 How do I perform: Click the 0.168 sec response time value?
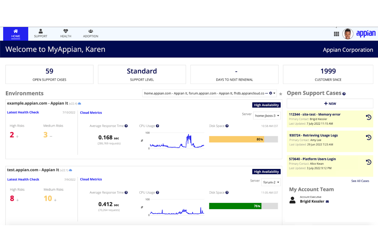coord(109,138)
